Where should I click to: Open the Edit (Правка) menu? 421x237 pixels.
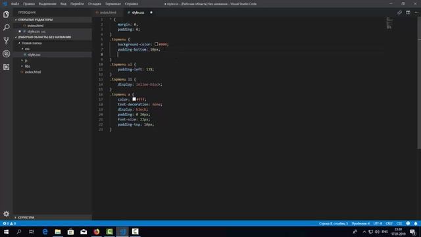coord(29,4)
